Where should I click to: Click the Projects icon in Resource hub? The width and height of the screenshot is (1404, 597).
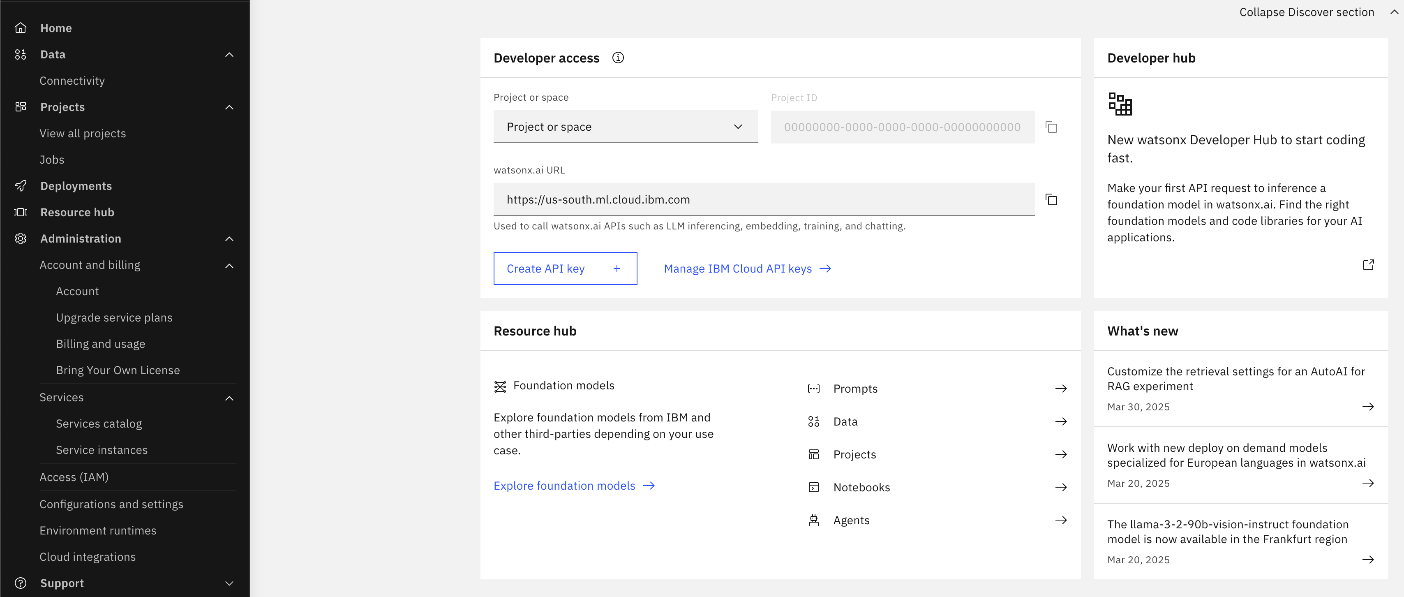pyautogui.click(x=813, y=454)
